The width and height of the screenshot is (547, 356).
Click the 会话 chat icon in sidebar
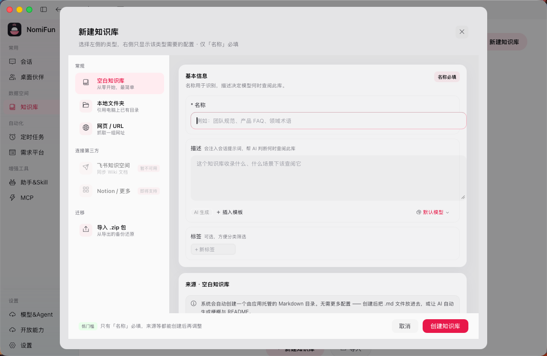[12, 62]
